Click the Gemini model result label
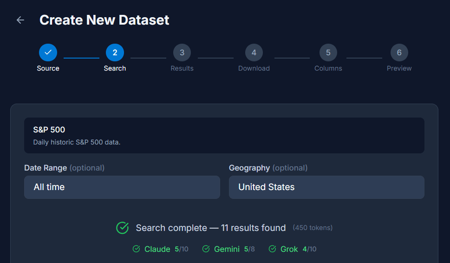Screen dimensions: 450x263 [227, 249]
